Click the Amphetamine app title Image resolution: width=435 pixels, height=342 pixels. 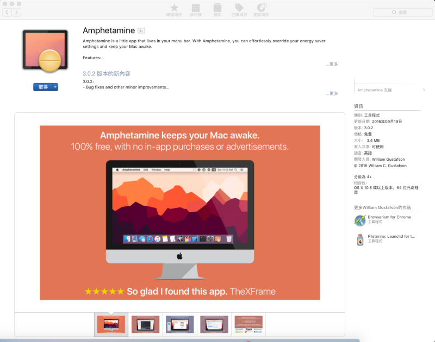point(109,30)
